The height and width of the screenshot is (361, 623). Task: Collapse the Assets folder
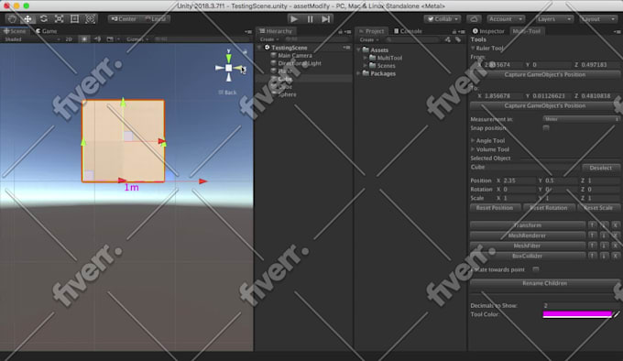(359, 50)
